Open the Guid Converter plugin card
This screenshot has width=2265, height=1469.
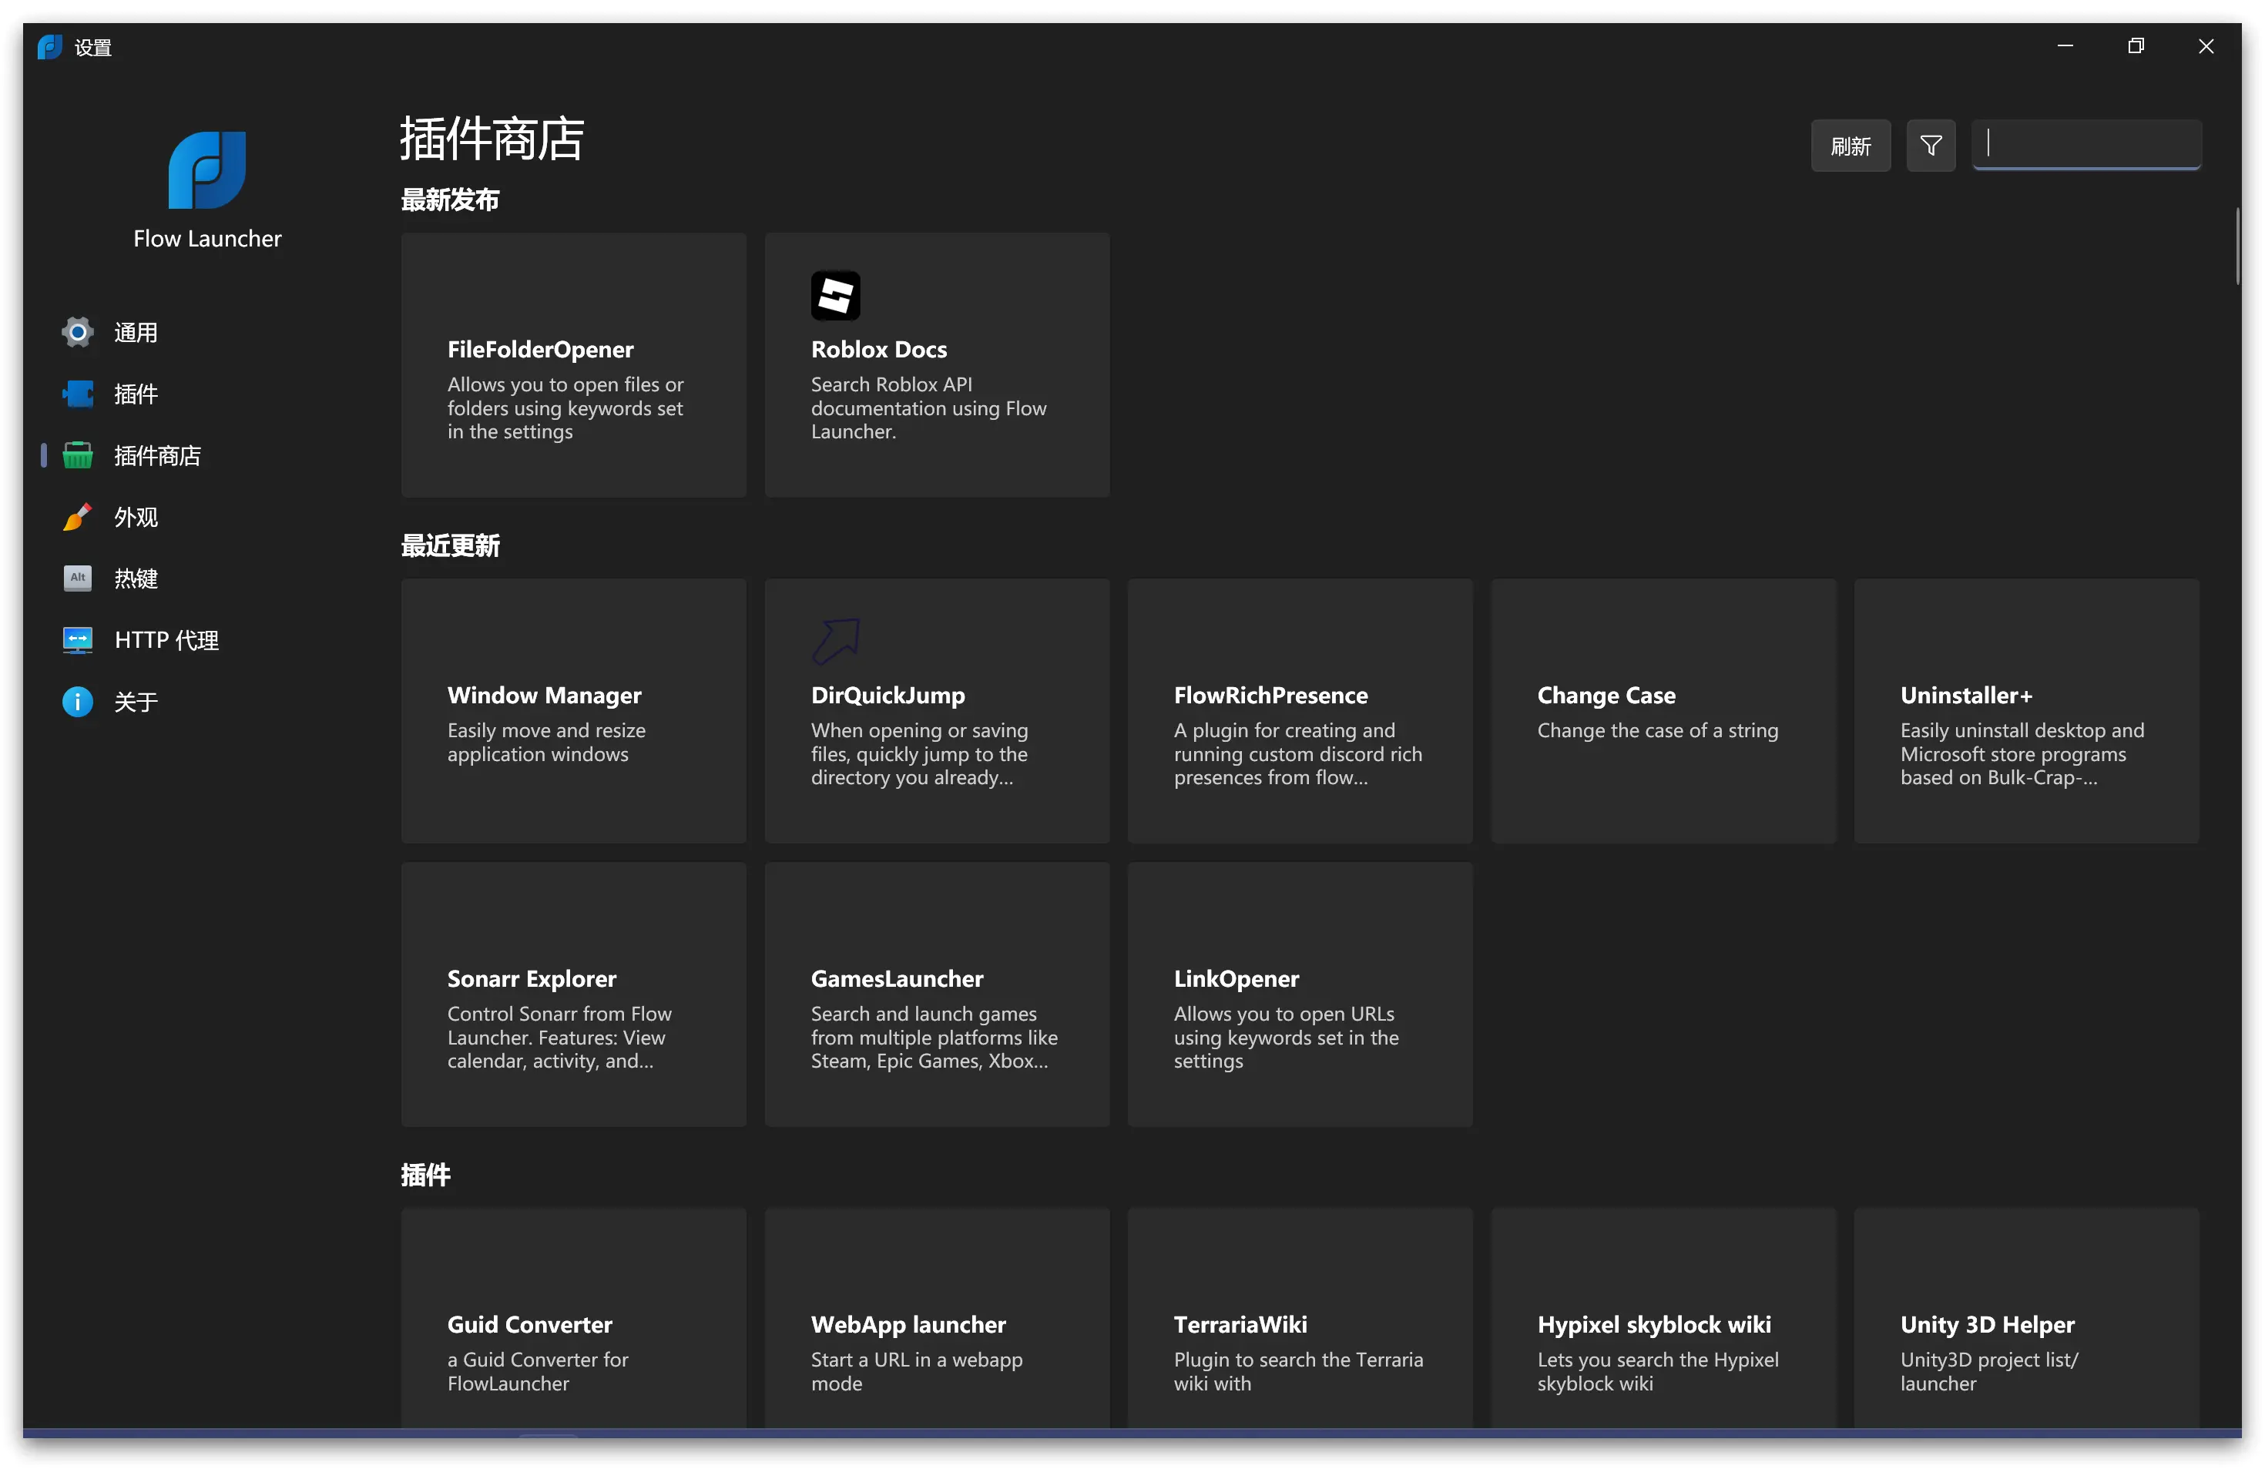(573, 1318)
